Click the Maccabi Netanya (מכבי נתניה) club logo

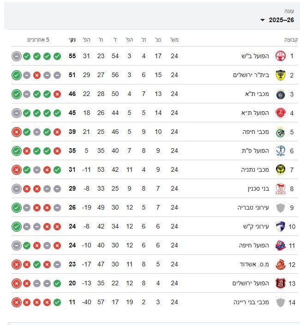pos(280,170)
